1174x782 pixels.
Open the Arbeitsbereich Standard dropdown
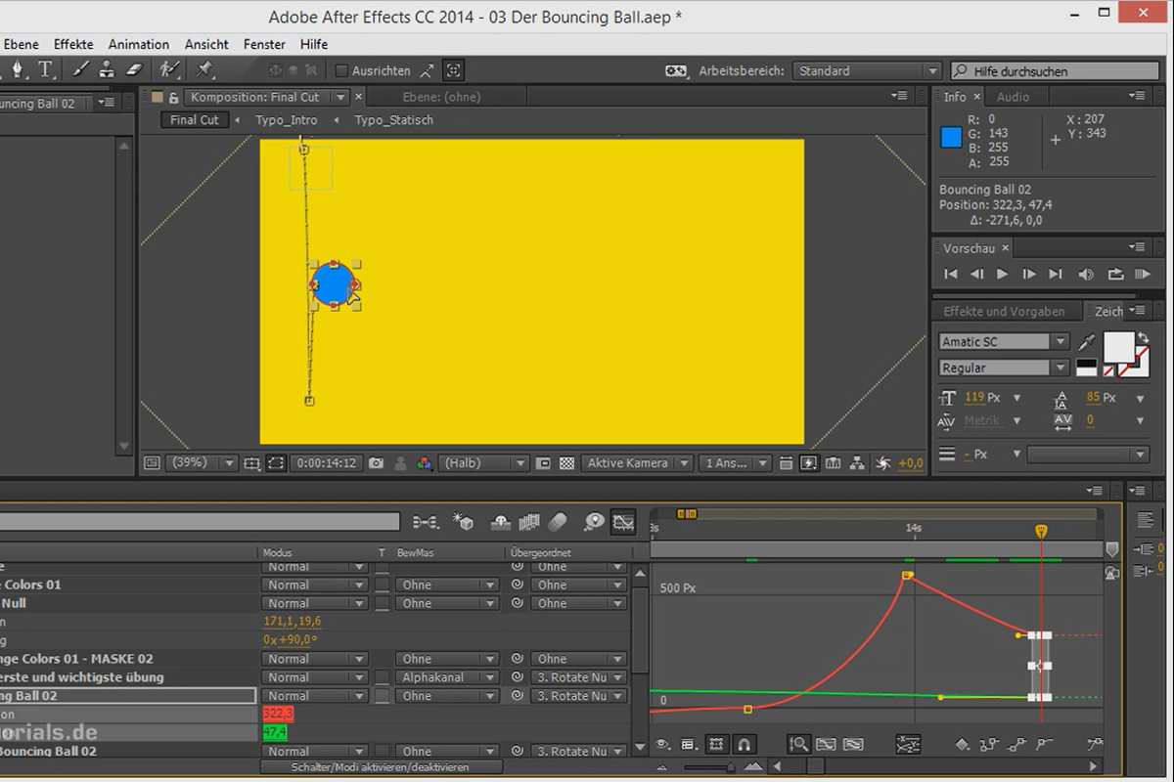click(x=867, y=71)
